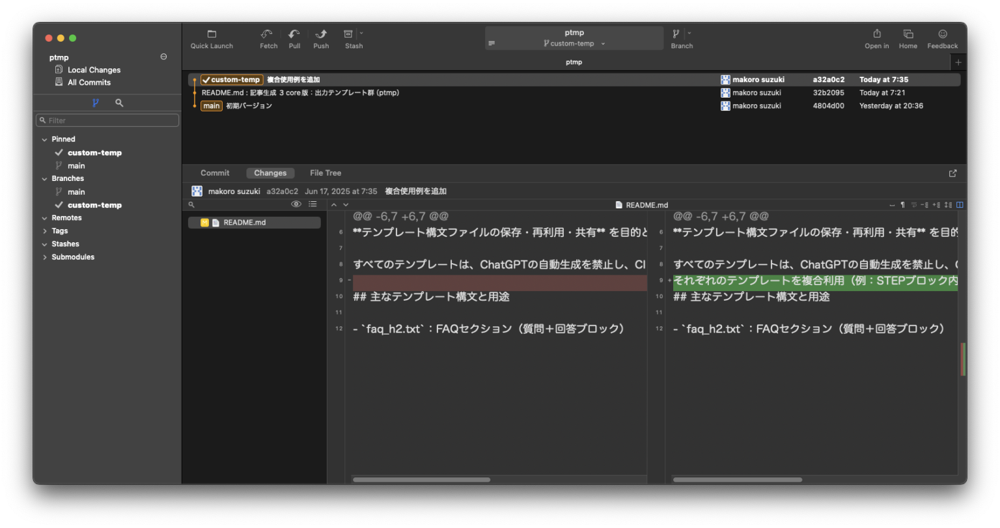Toggle side-by-side diff layout

[x=960, y=205]
